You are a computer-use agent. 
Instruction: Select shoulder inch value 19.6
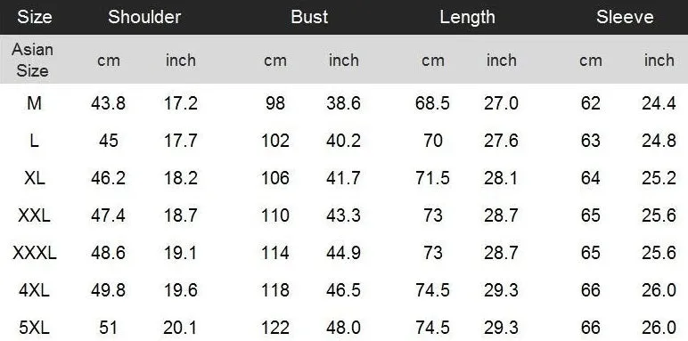pyautogui.click(x=181, y=290)
